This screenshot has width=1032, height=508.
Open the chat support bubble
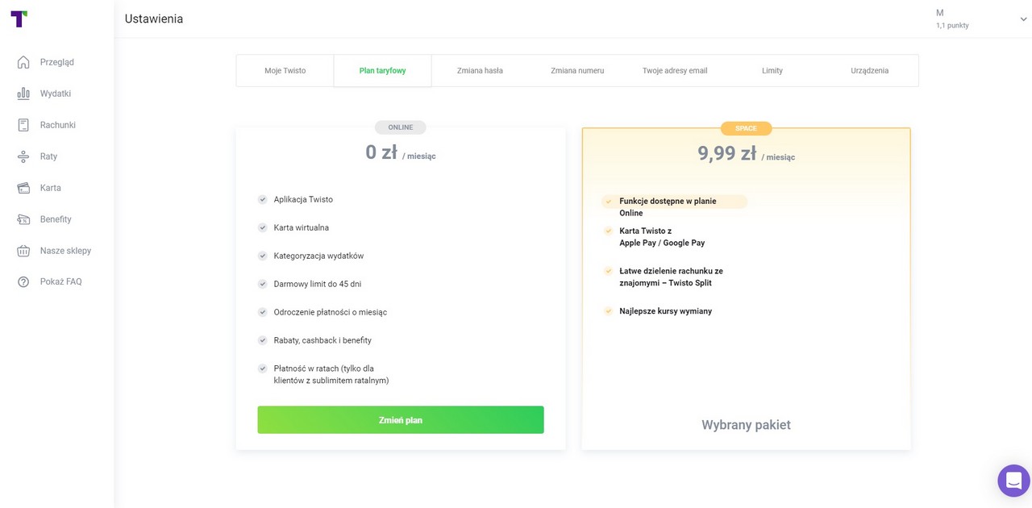[x=1013, y=481]
